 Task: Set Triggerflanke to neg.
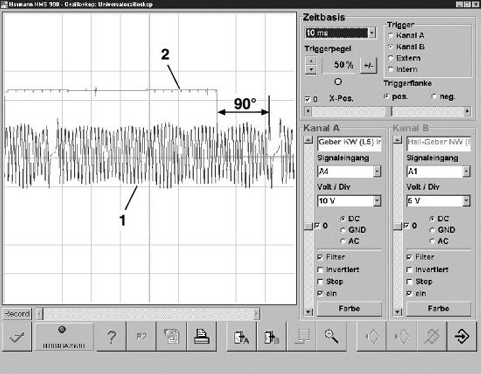(x=434, y=97)
